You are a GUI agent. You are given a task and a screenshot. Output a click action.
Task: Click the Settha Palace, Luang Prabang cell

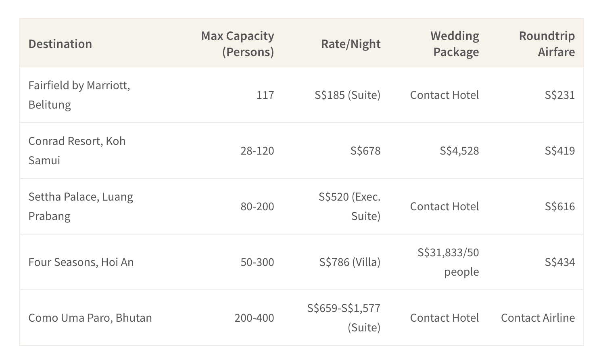pos(81,206)
